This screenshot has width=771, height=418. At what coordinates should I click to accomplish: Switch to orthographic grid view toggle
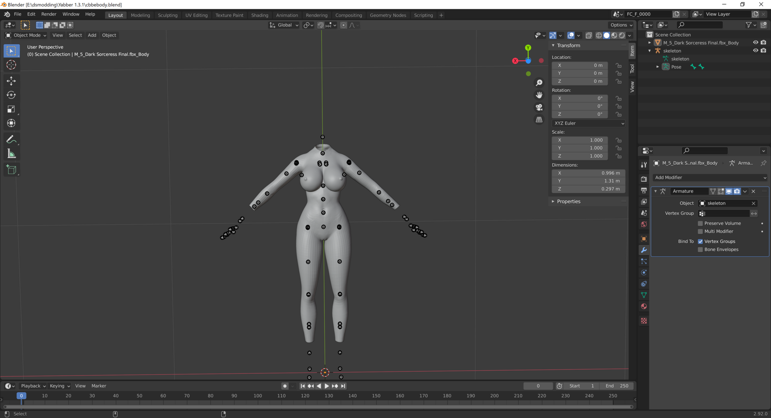[x=539, y=120]
